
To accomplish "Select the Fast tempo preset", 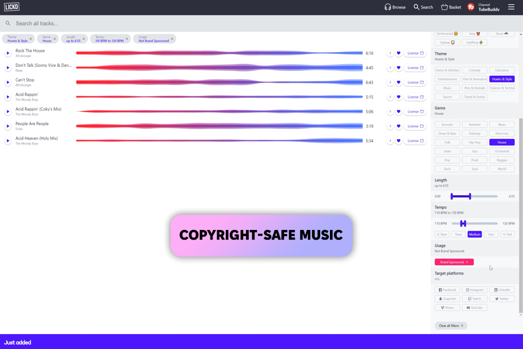I will coord(491,234).
